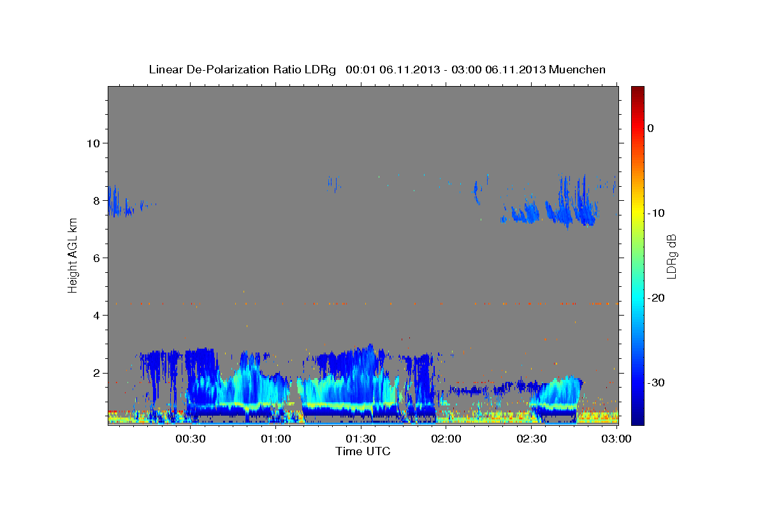Click the 'Time UTC' axis label

click(x=363, y=452)
